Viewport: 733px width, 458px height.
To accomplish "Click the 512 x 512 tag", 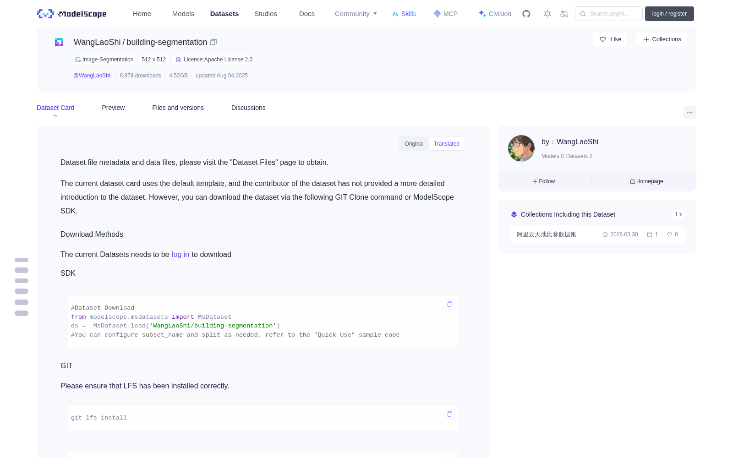I will 154,60.
